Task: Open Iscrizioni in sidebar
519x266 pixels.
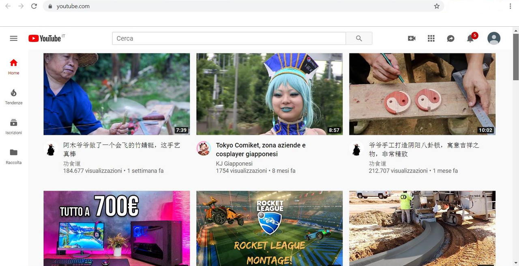Action: click(13, 127)
